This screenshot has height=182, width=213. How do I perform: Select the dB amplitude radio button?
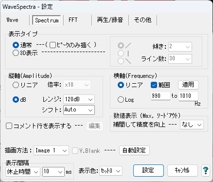coord(16,100)
